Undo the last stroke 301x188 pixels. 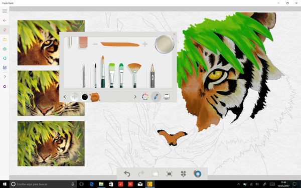coord(127,174)
